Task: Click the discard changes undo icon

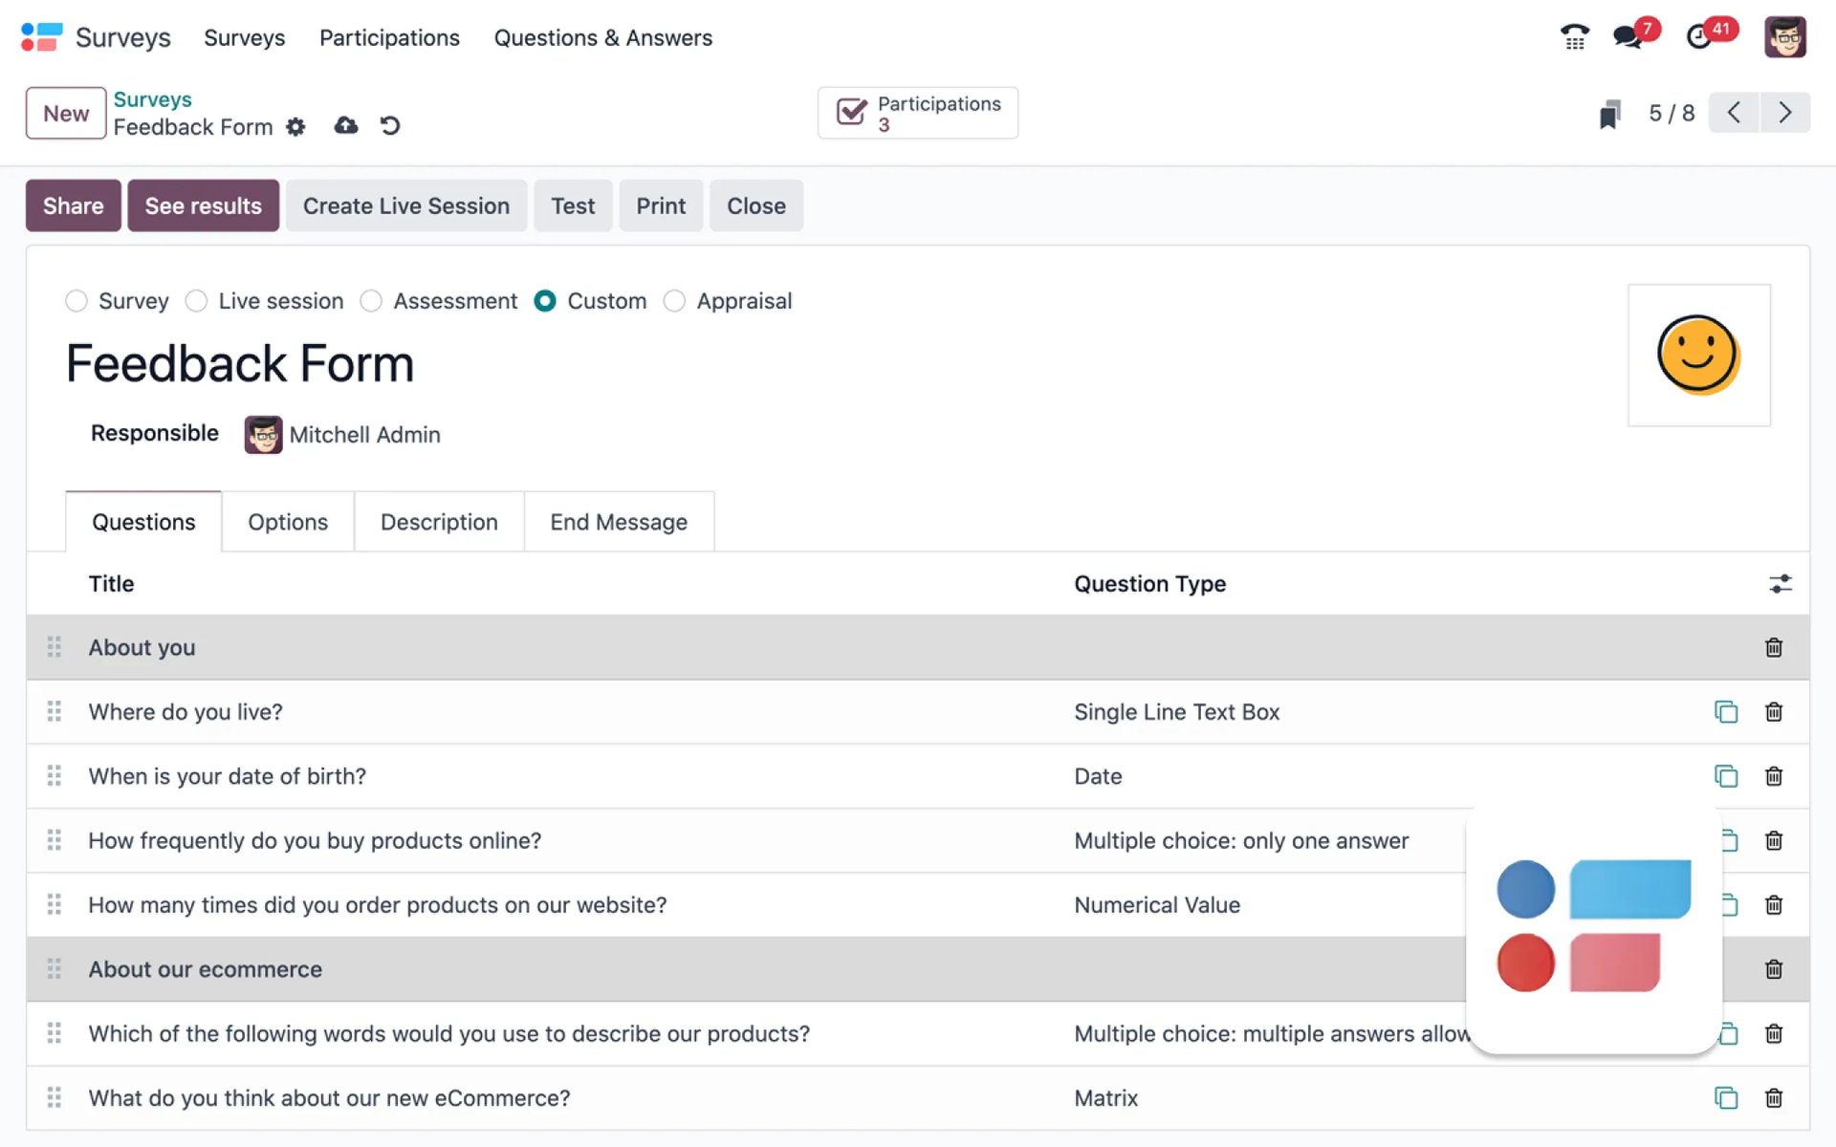Action: [389, 125]
